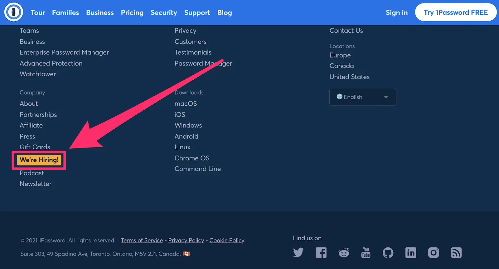The width and height of the screenshot is (499, 269).
Task: Open the Linux download link
Action: click(x=182, y=147)
